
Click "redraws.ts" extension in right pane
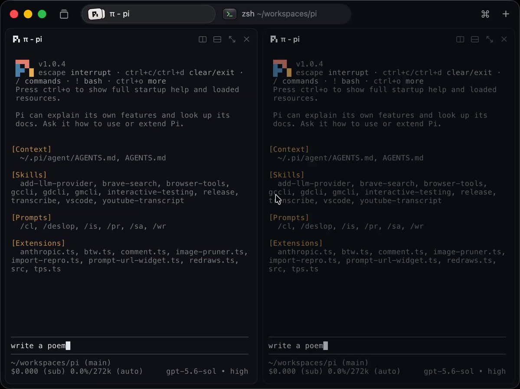pos(469,260)
